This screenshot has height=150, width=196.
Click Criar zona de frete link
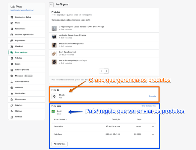pyautogui.click(x=149, y=106)
